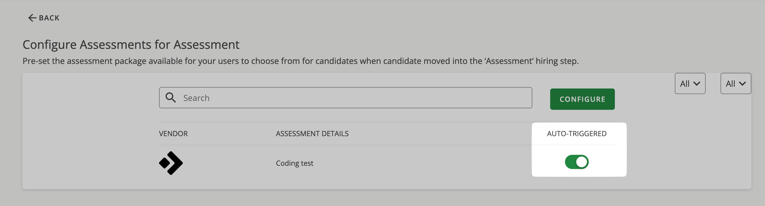
Task: Go back using the BACK link
Action: 44,18
